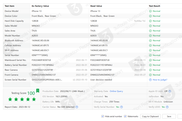The width and height of the screenshot is (182, 121).
Task: Click Normal check icon for Battery Serial Number
Action: coord(150,65)
